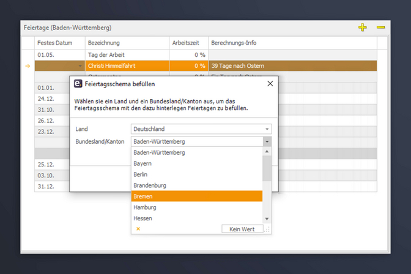The image size is (411, 274).
Task: Click the 0 % value for Christi Himmelfahrt
Action: click(189, 66)
